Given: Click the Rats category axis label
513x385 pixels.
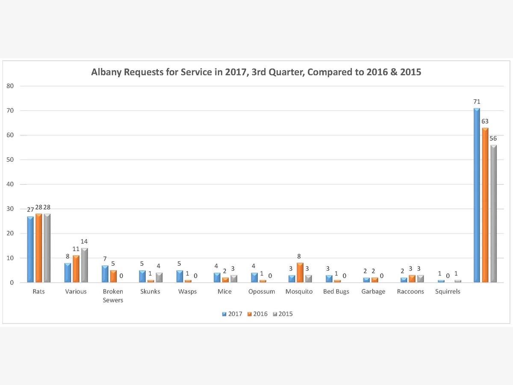Looking at the screenshot, I should (x=38, y=292).
